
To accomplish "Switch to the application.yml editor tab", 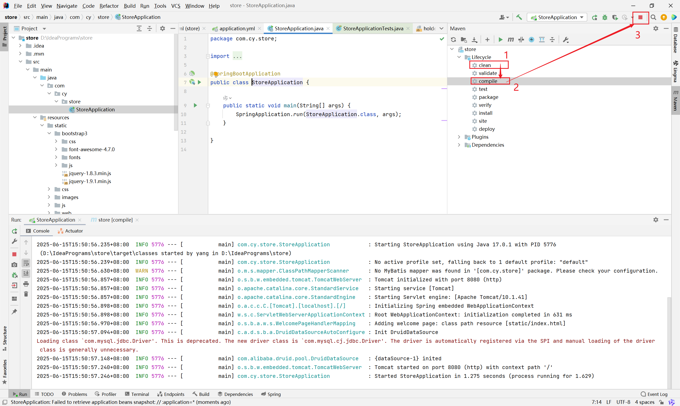I will (237, 28).
